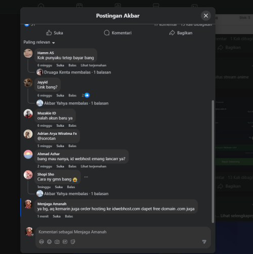Click the 1 menit timestamp on Menjaga Amanah comment
Image resolution: width=253 pixels, height=254 pixels.
tap(43, 216)
